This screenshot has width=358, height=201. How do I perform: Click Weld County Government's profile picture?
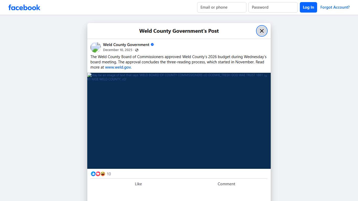point(95,47)
